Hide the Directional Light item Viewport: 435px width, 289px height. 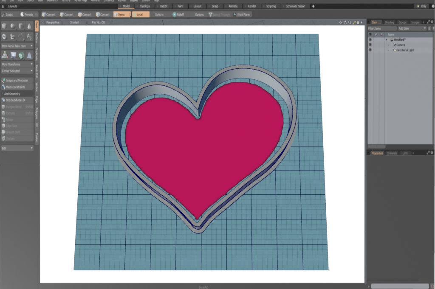pos(370,50)
